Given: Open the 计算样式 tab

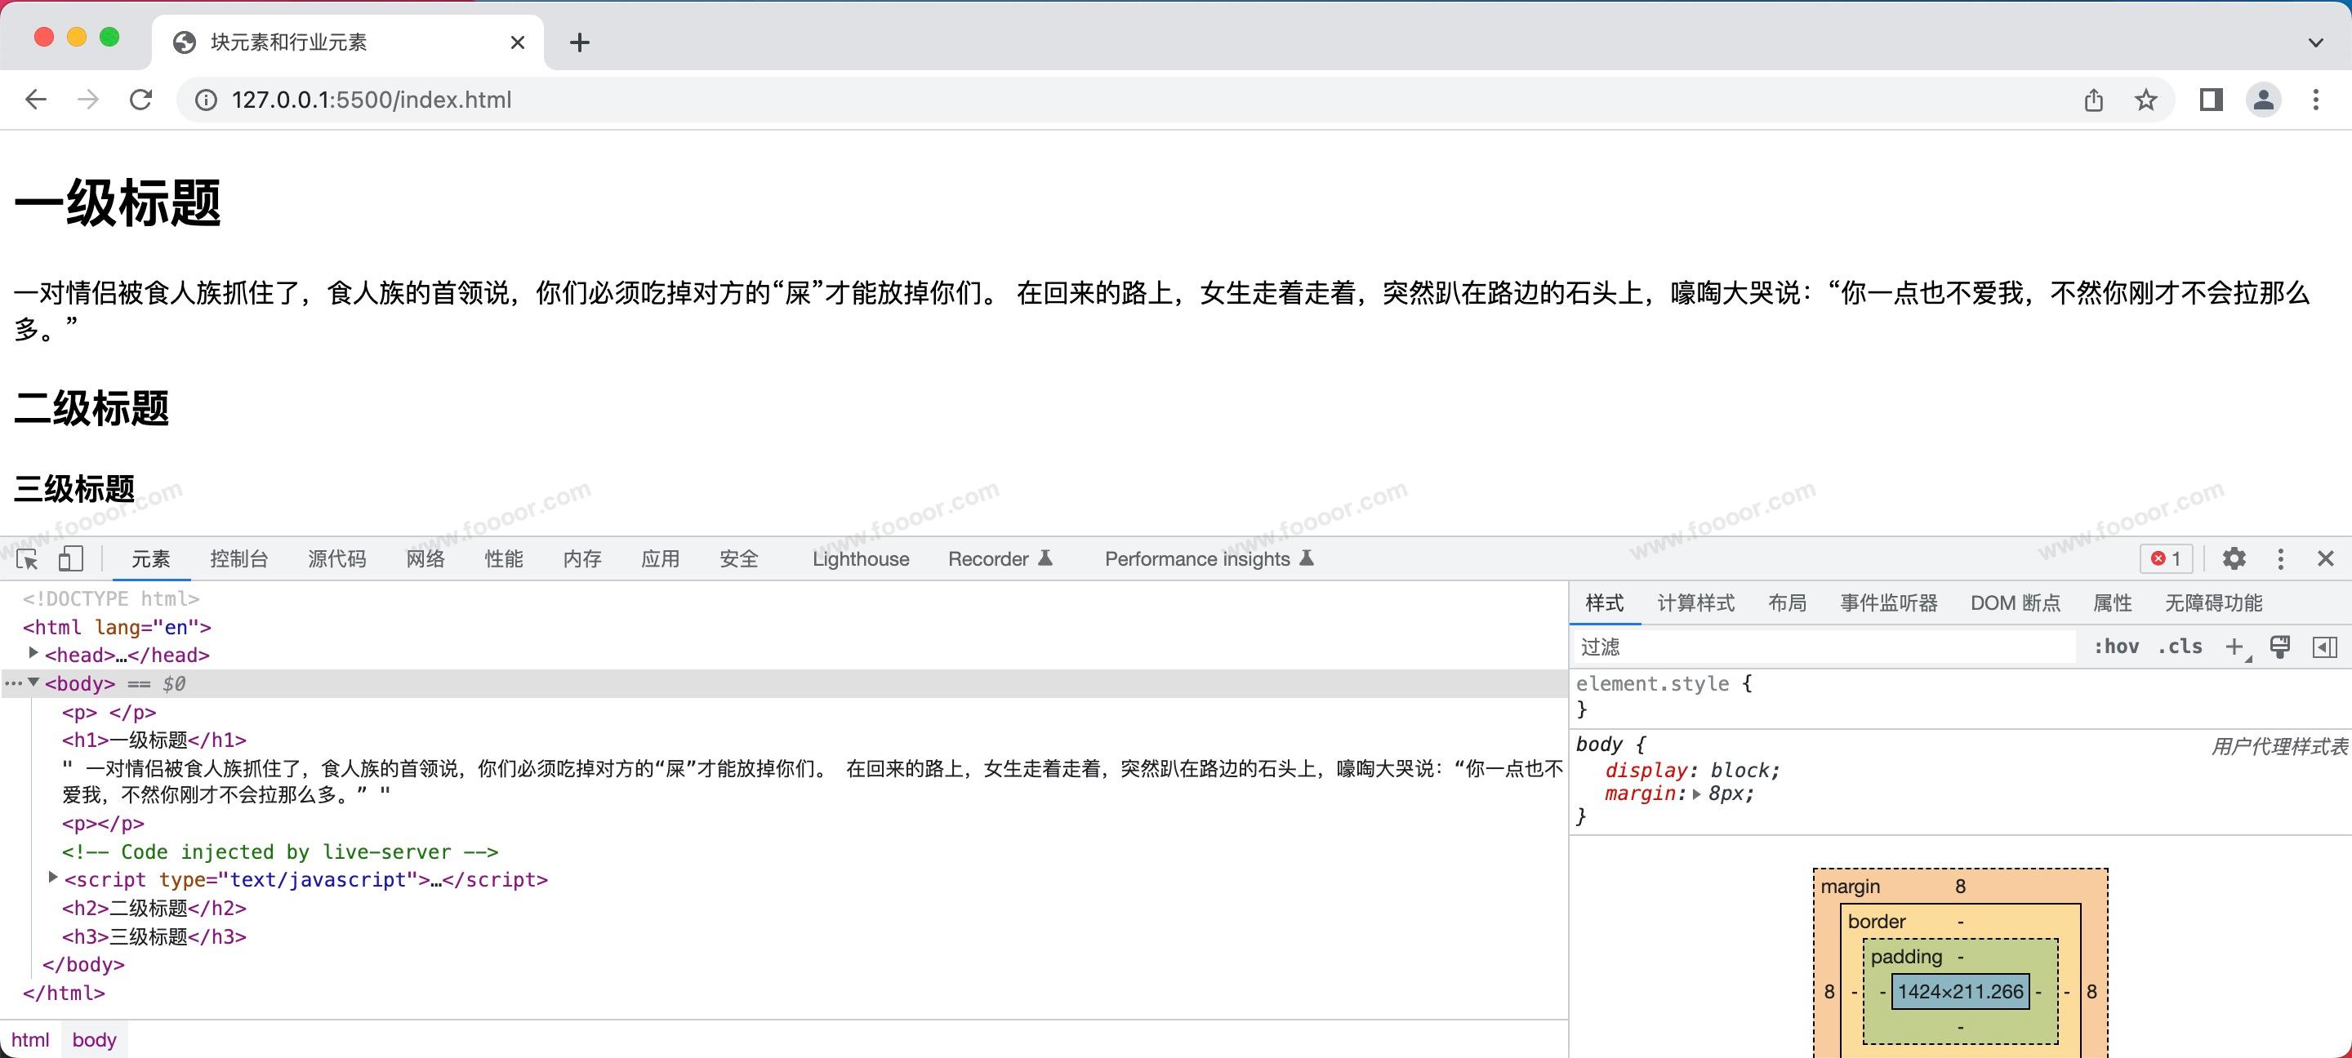Looking at the screenshot, I should (x=1695, y=602).
